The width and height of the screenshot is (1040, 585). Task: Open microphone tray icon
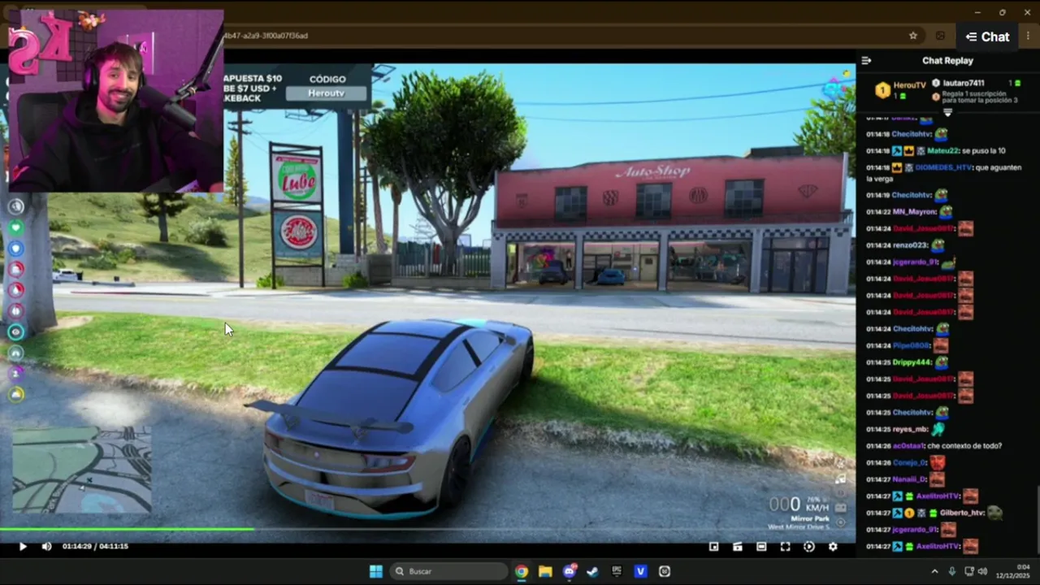pos(951,571)
